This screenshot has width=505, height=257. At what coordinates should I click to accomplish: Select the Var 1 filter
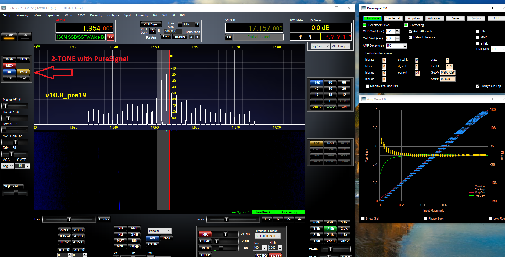(x=330, y=241)
